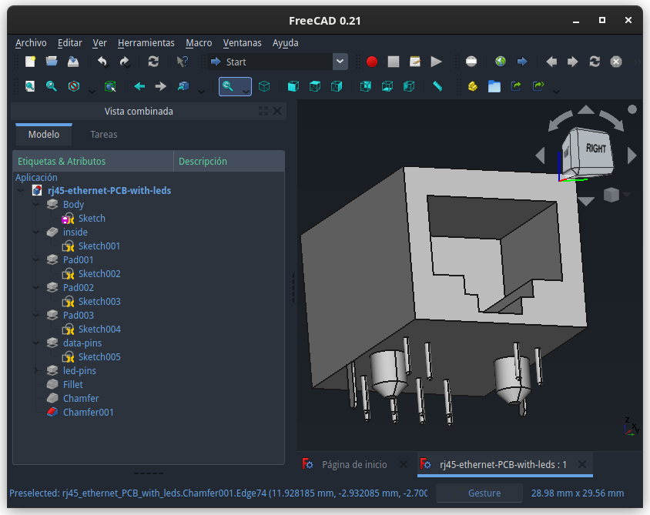Switch to the Tareas tab
Image resolution: width=650 pixels, height=515 pixels.
click(104, 134)
